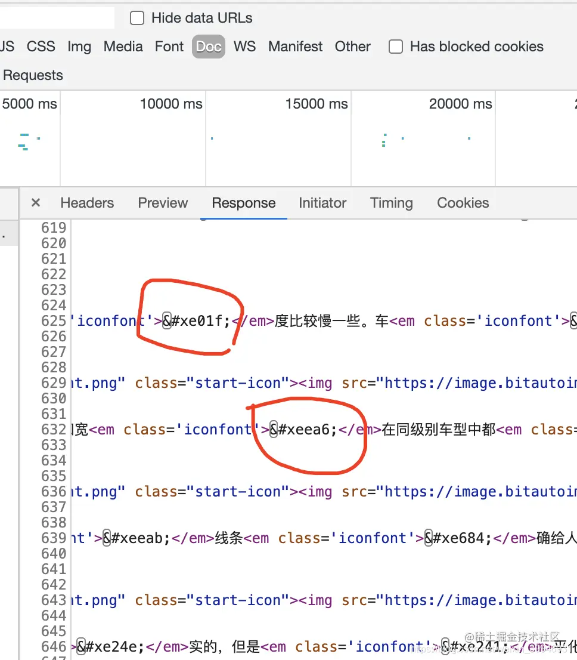Image resolution: width=577 pixels, height=660 pixels.
Task: Open the Timing tab
Action: click(392, 203)
